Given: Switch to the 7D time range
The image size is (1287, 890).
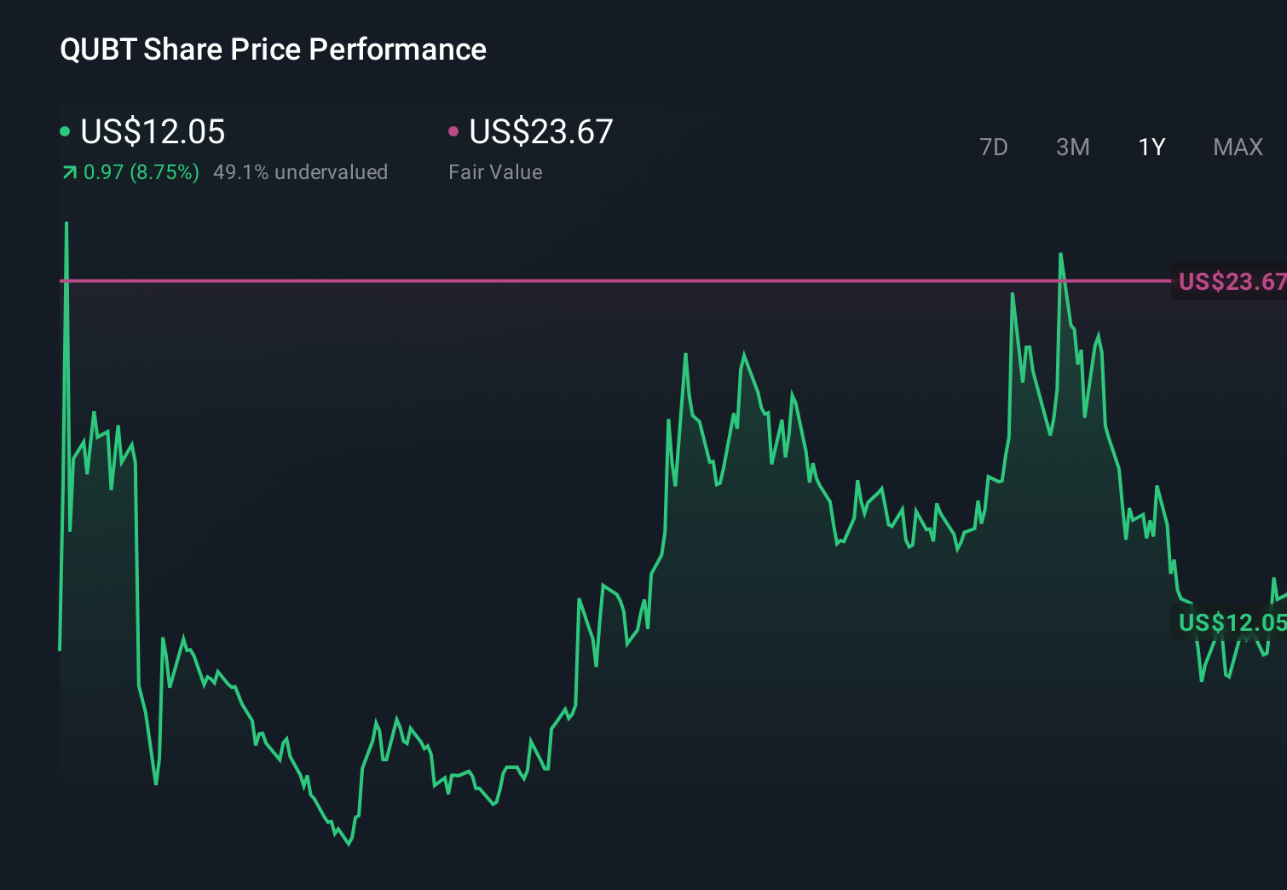Looking at the screenshot, I should coord(995,147).
